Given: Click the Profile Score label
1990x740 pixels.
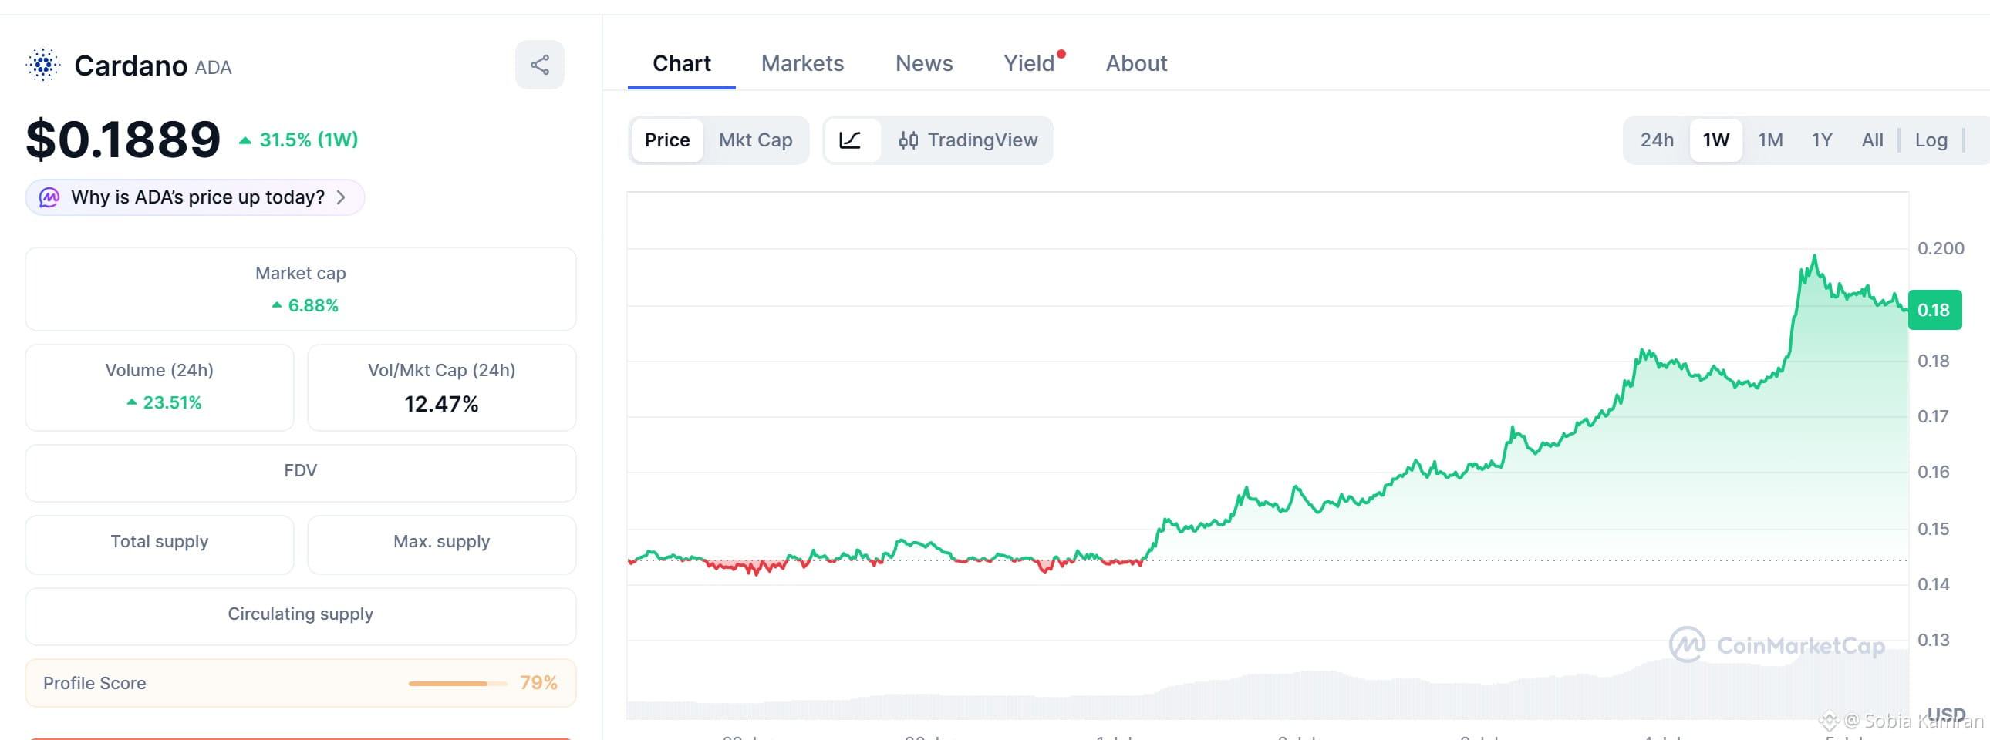Looking at the screenshot, I should click(94, 684).
